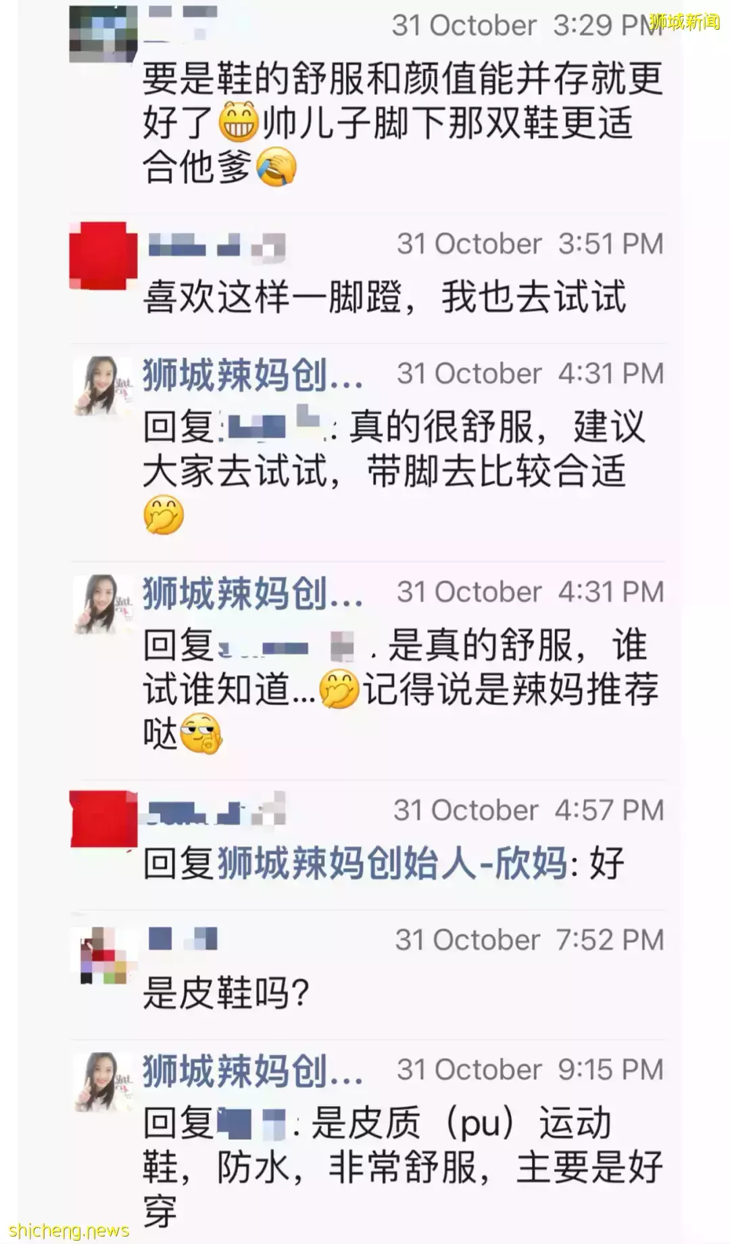
Task: Open 狮城辣妈 avatar on first 4:31 PM reply
Action: (x=103, y=386)
